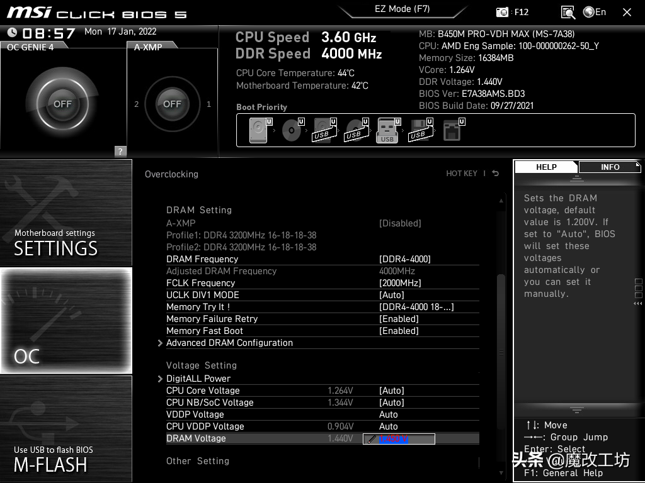Viewport: 645px width, 483px height.
Task: Switch to the INFO tab
Action: tap(610, 167)
